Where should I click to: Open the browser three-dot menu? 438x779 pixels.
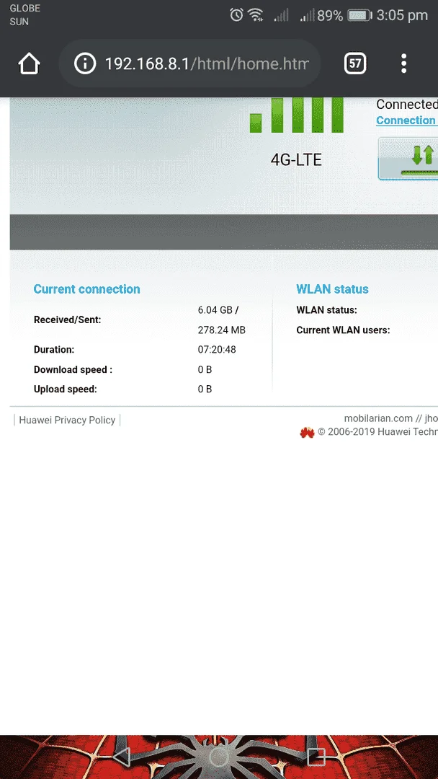403,63
